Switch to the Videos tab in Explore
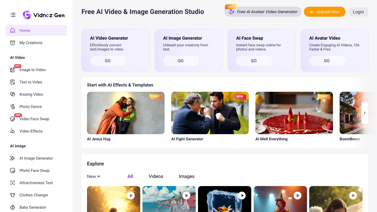This screenshot has height=212, width=377. pyautogui.click(x=156, y=176)
